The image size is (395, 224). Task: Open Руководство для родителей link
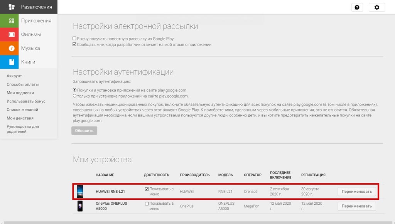(23, 129)
